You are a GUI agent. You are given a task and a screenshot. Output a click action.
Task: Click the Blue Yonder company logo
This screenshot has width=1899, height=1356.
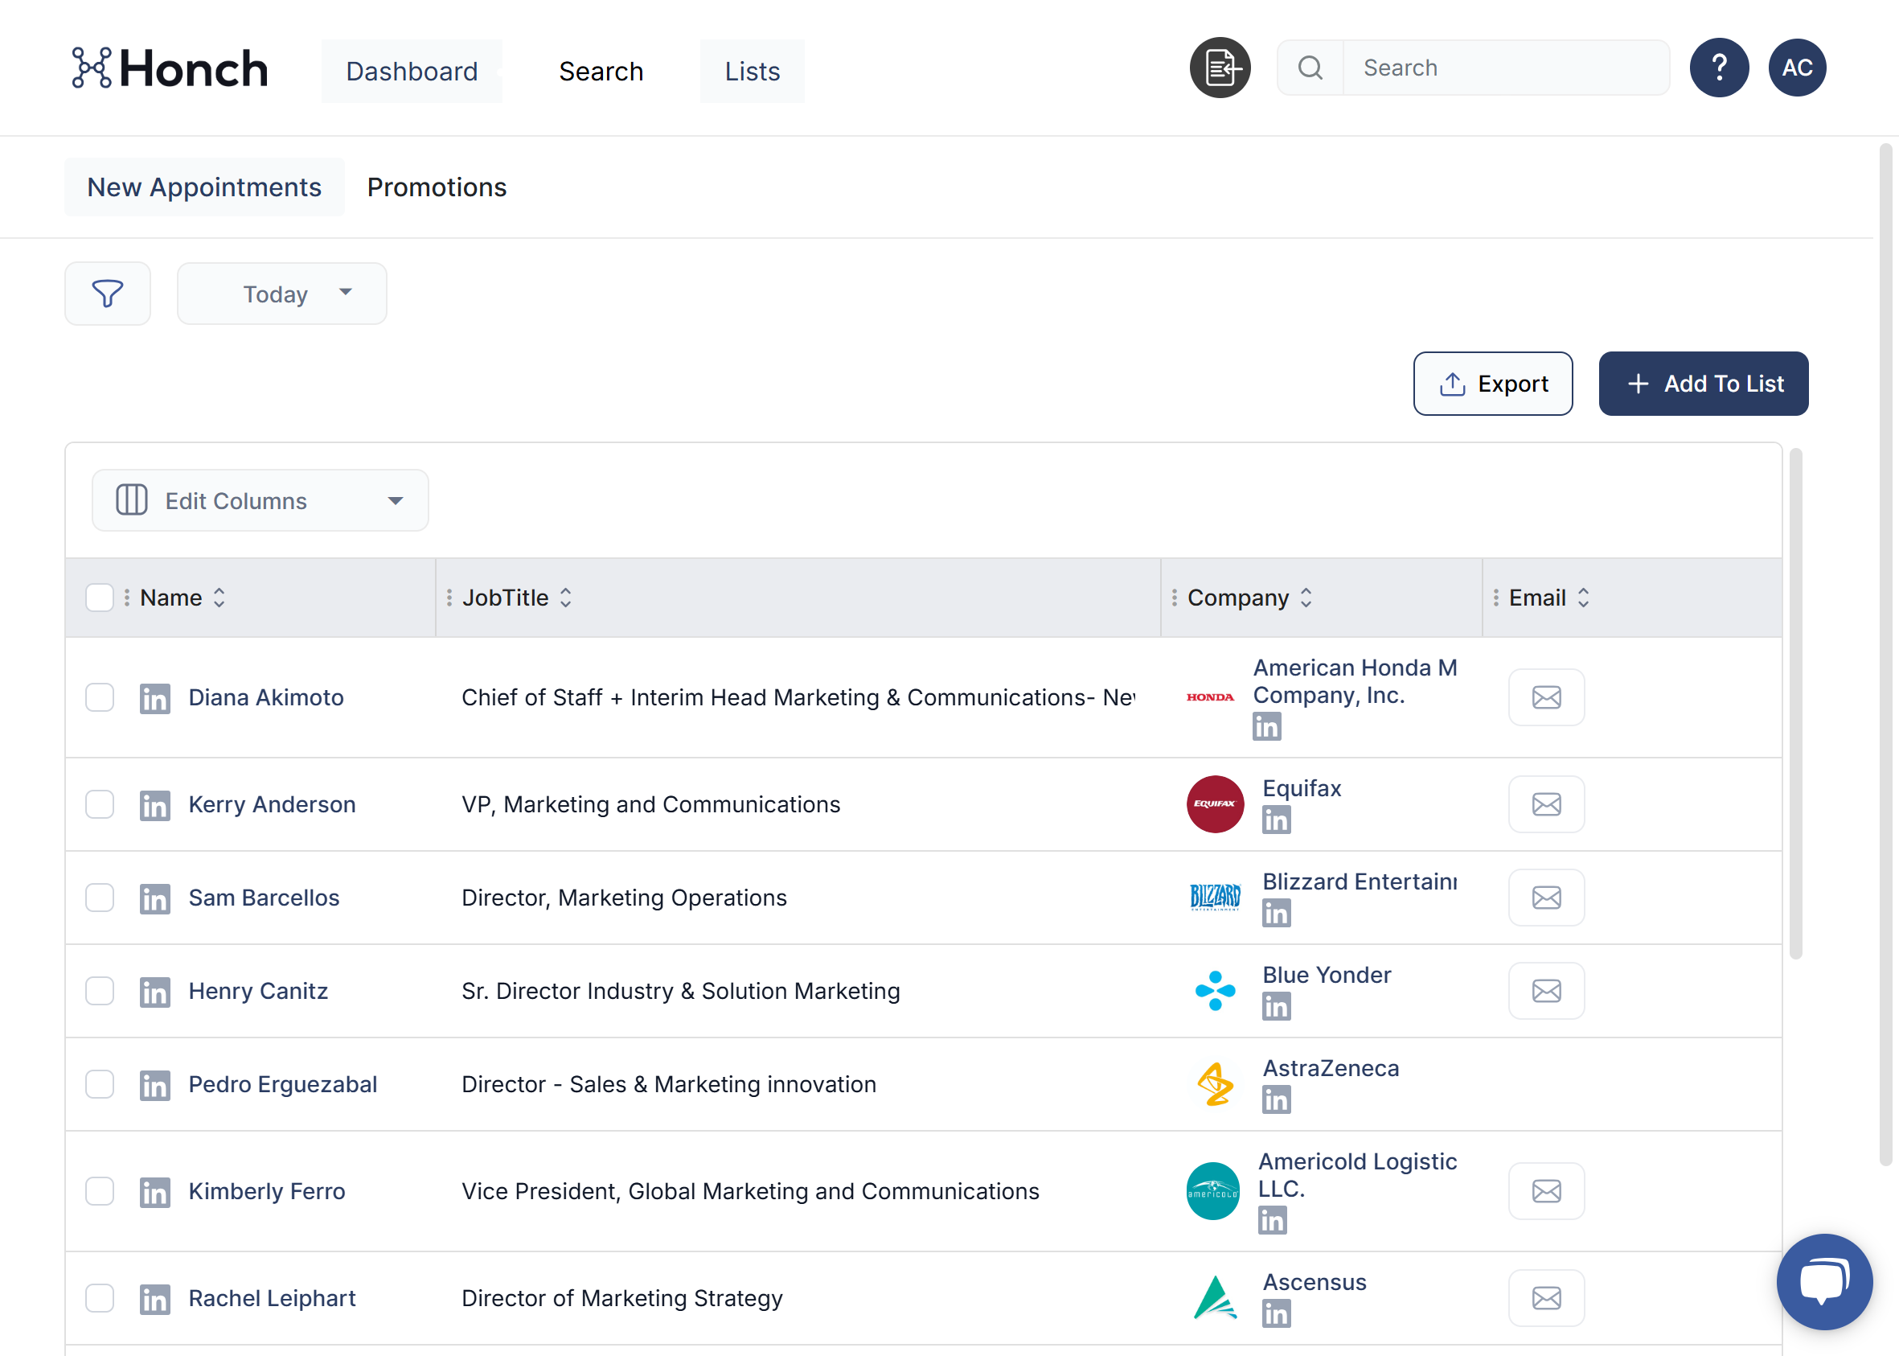[1215, 991]
